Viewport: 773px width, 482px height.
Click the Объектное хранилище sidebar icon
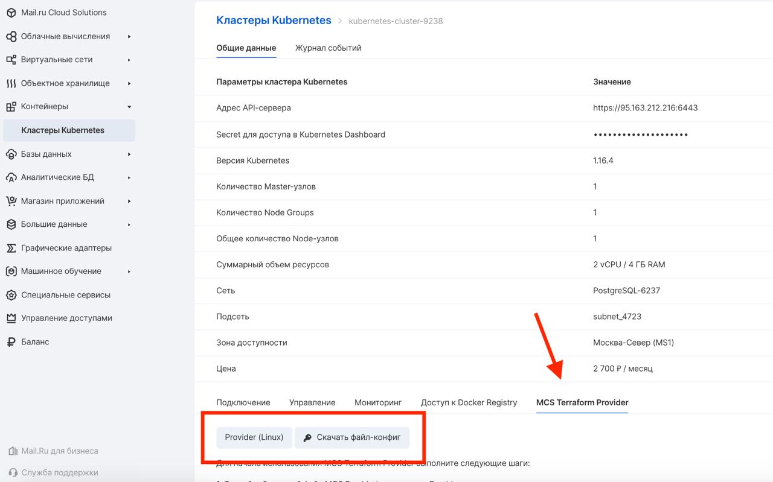click(x=11, y=83)
